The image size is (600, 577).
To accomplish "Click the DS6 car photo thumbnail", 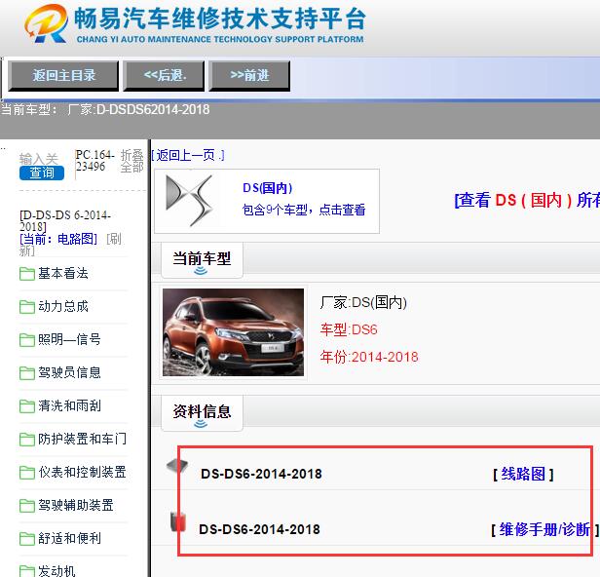I will coord(233,332).
